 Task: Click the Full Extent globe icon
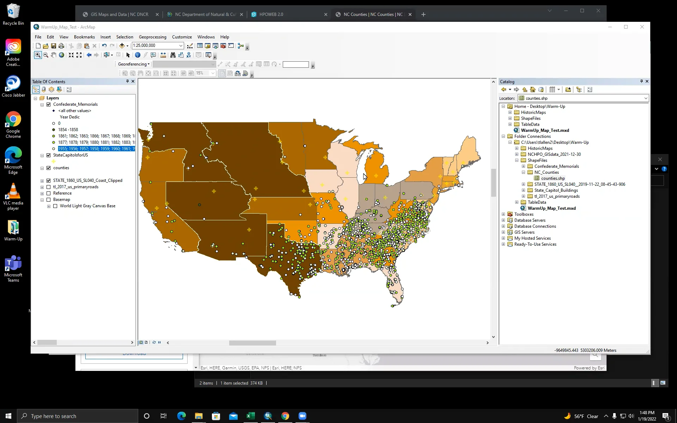pos(61,55)
